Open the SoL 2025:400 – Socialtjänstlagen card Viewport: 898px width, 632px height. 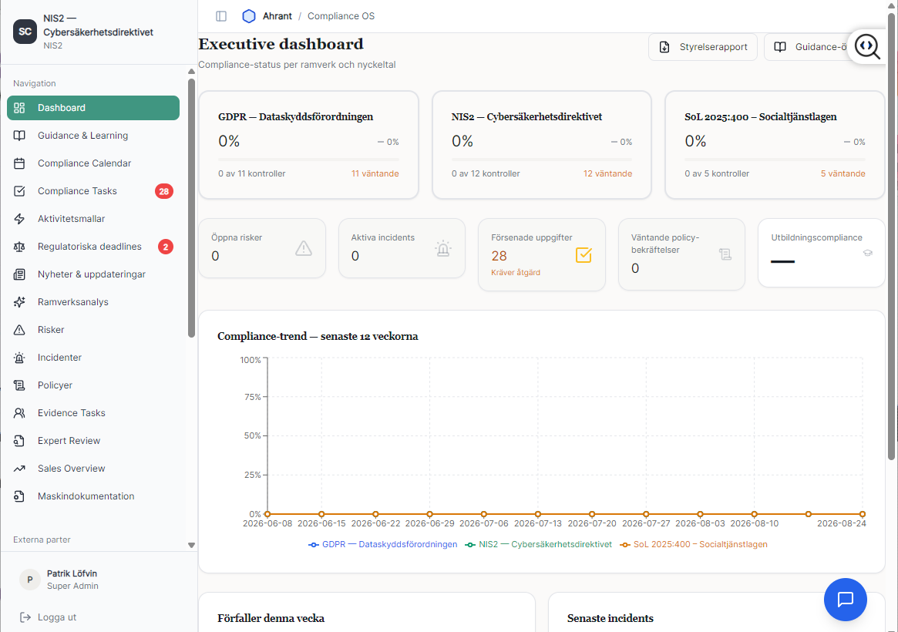775,145
